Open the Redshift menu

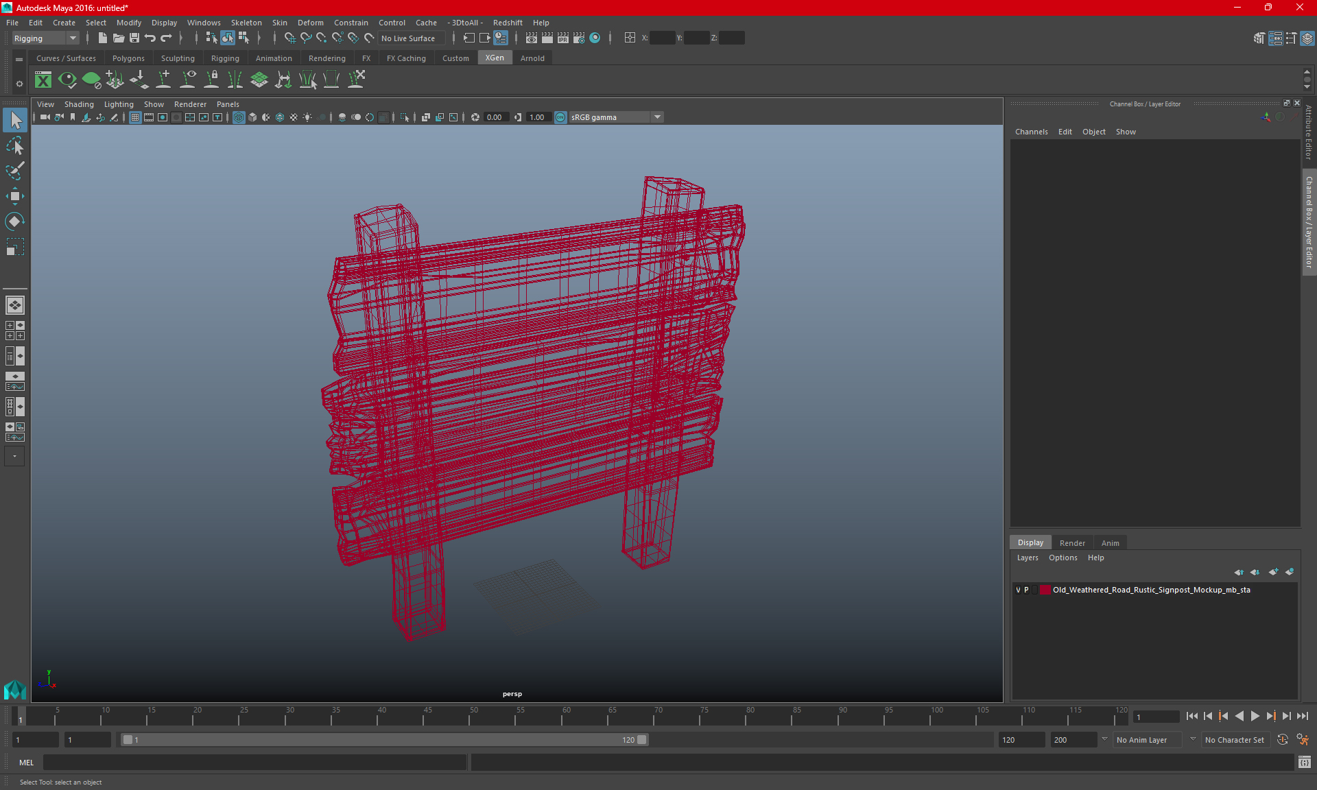tap(508, 23)
